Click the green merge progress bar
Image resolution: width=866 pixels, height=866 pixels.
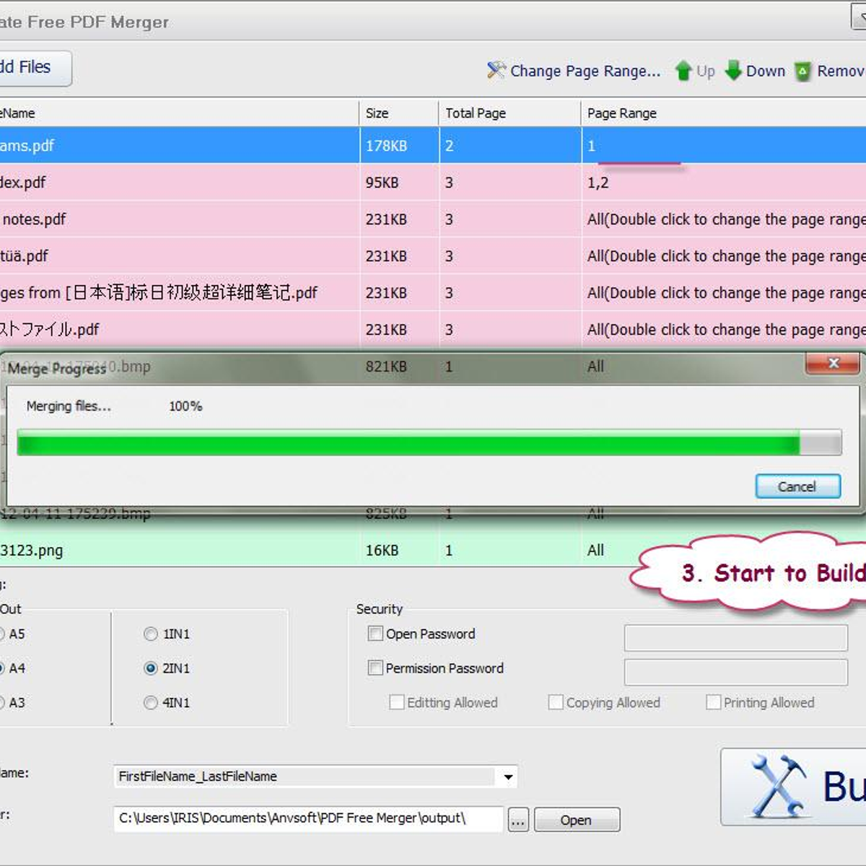point(429,442)
